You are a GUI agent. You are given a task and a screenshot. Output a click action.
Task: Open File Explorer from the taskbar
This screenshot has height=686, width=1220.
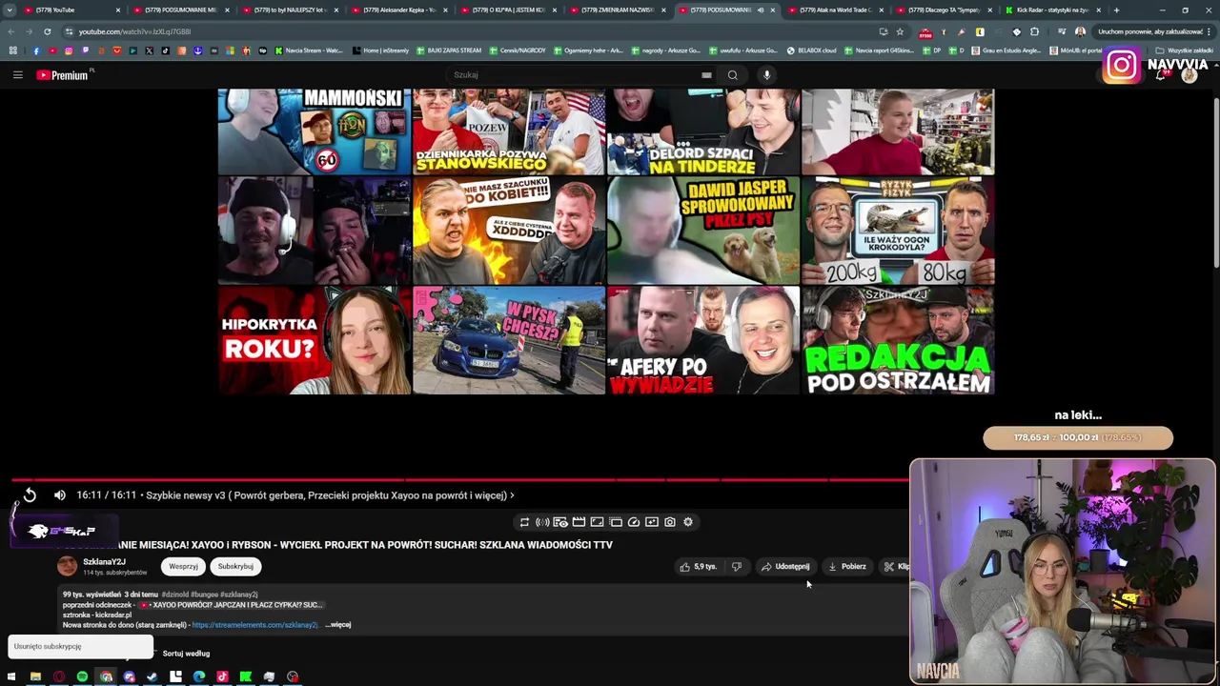point(35,677)
